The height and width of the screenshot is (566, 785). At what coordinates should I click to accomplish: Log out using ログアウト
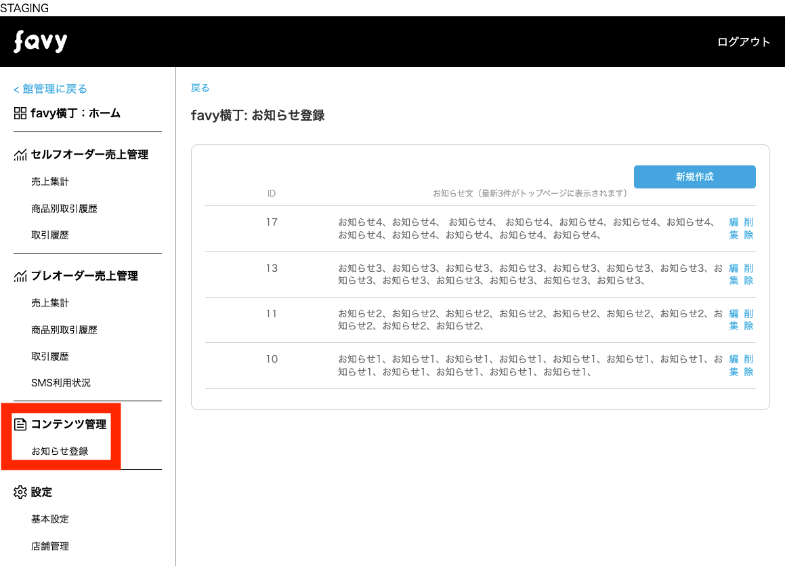(x=744, y=42)
